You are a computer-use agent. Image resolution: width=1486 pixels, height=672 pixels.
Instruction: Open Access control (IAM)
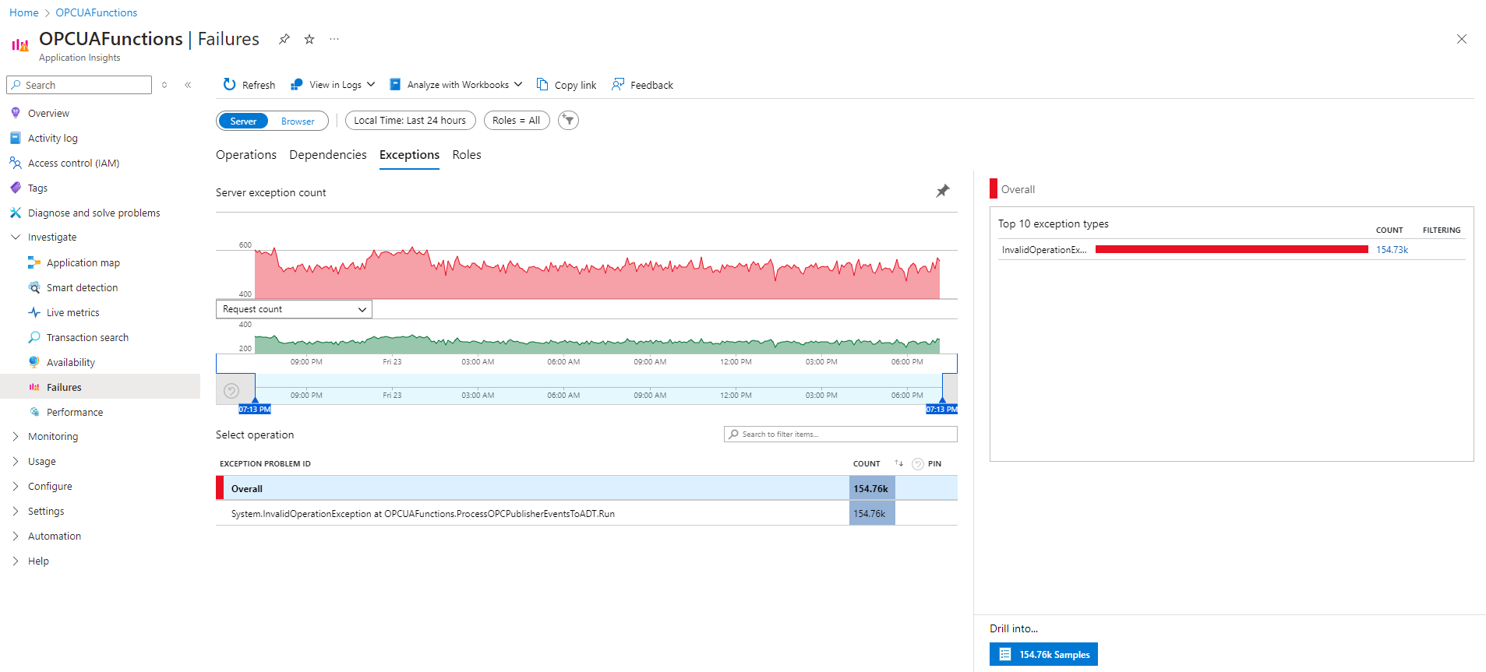tap(73, 163)
